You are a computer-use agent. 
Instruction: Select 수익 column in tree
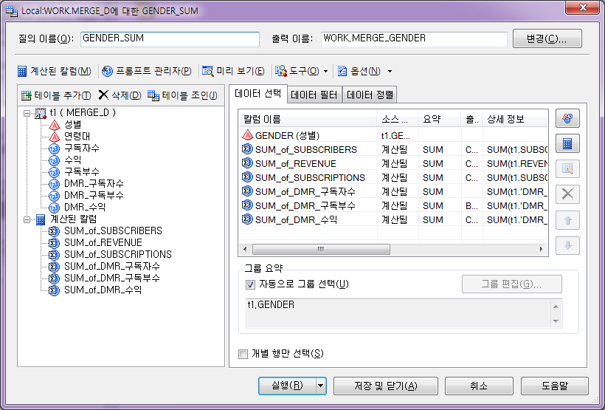point(72,160)
